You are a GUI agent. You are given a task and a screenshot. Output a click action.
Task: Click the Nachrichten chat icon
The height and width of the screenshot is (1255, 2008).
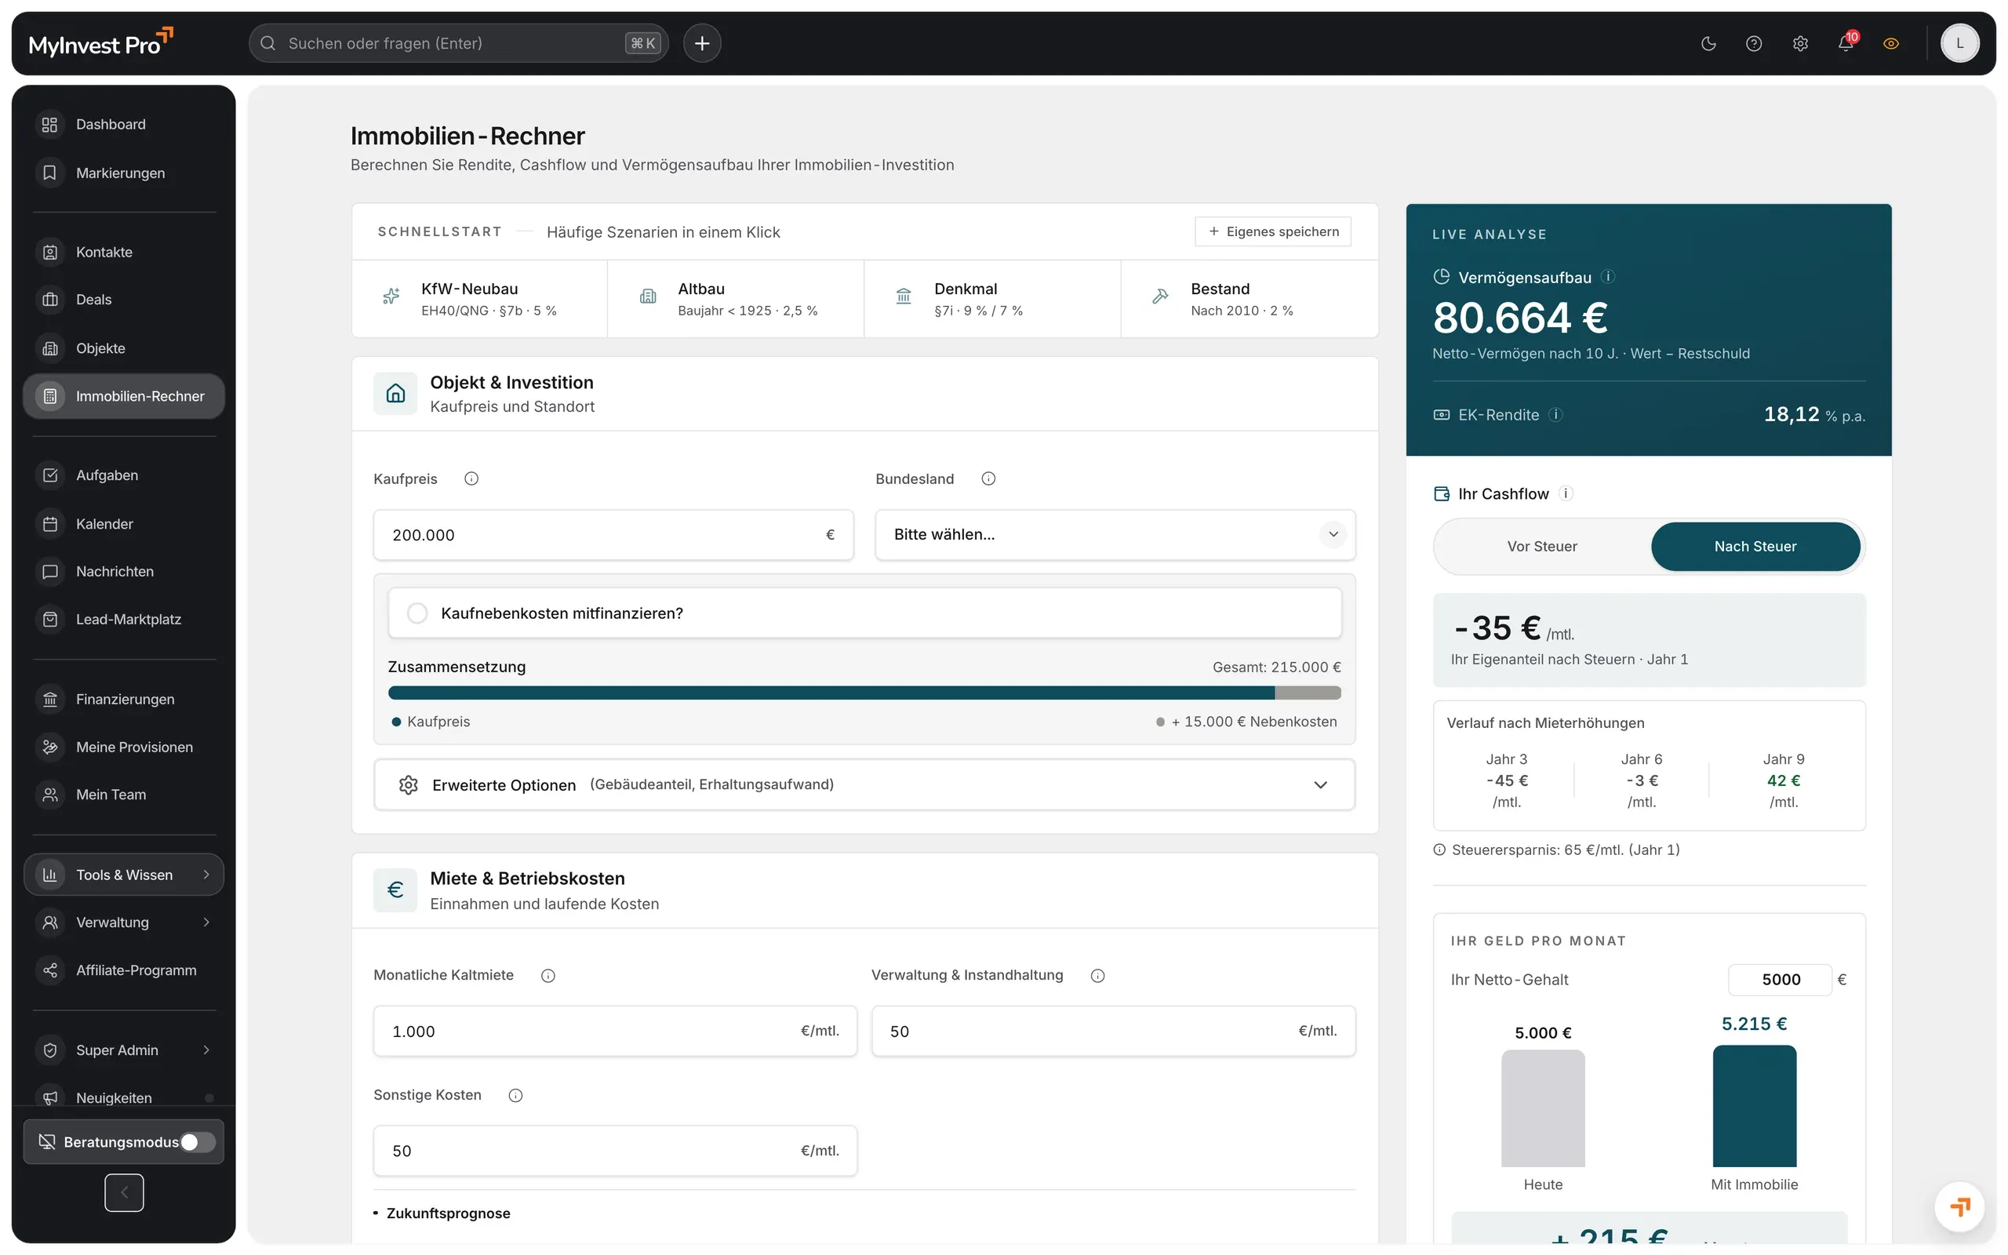pyautogui.click(x=49, y=571)
